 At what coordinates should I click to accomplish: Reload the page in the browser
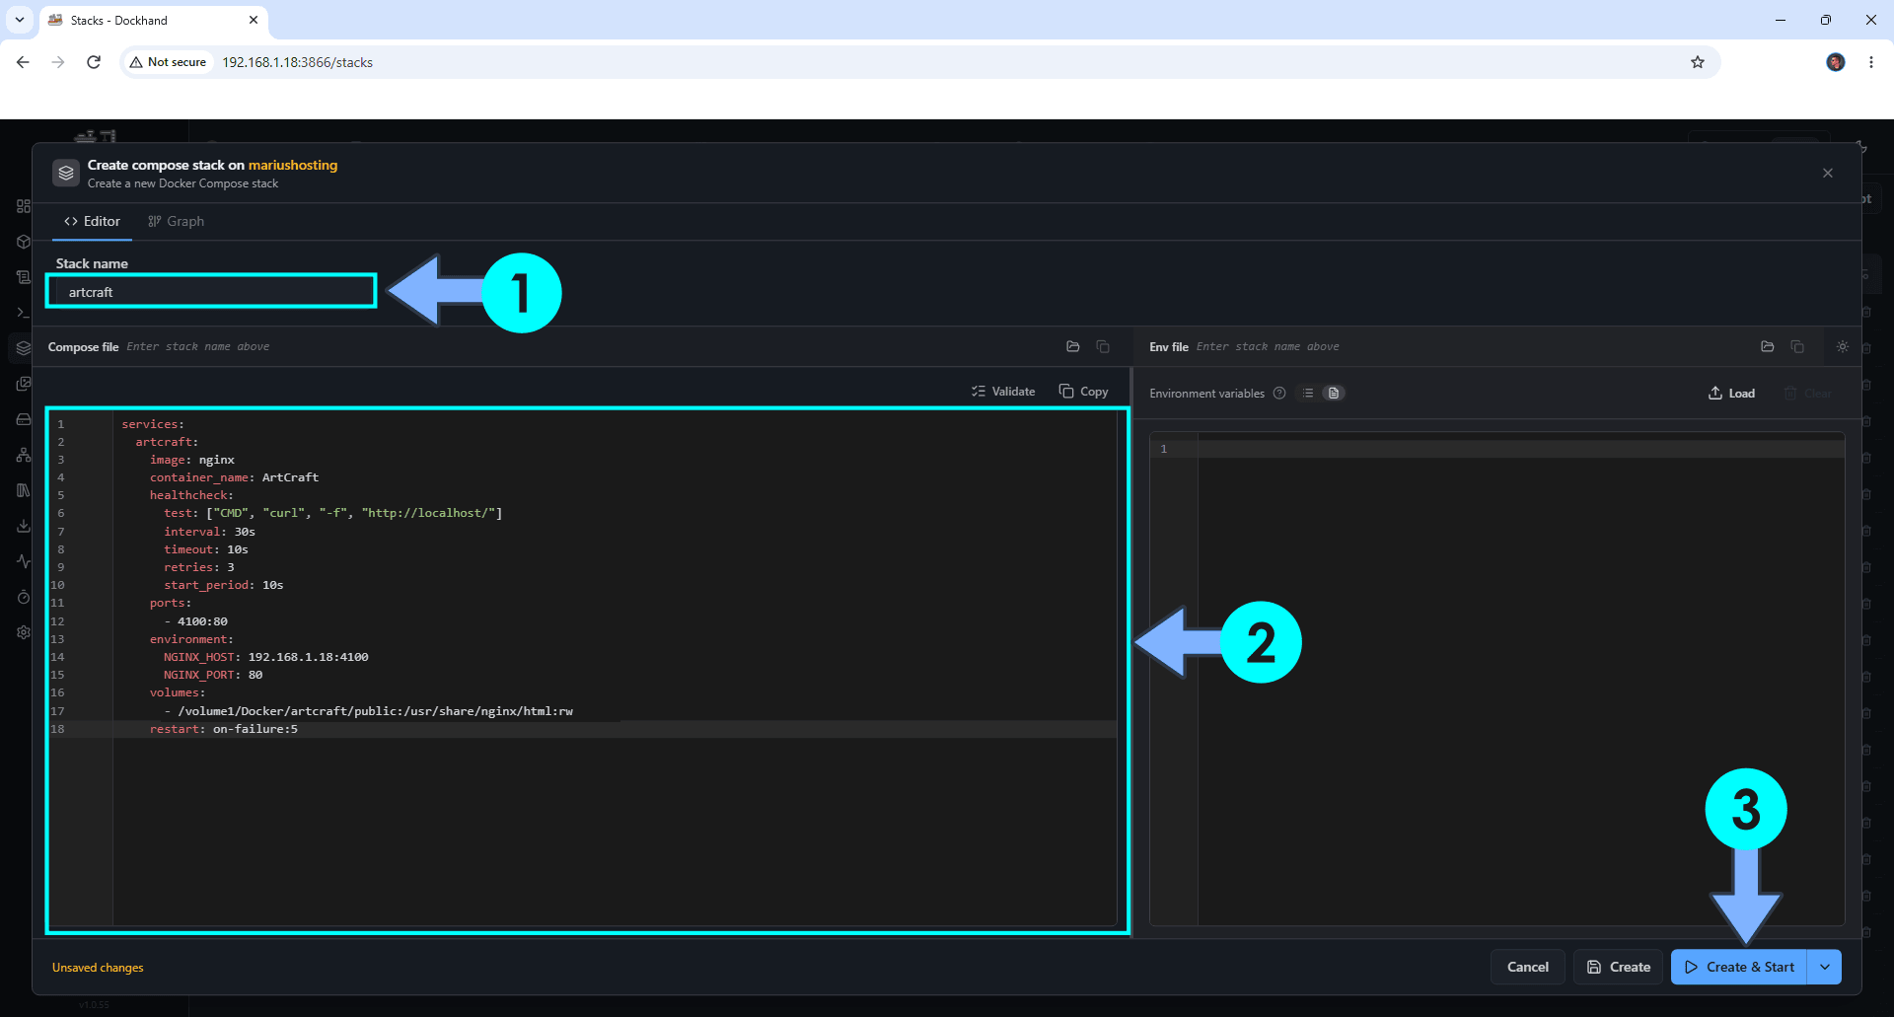pos(94,62)
